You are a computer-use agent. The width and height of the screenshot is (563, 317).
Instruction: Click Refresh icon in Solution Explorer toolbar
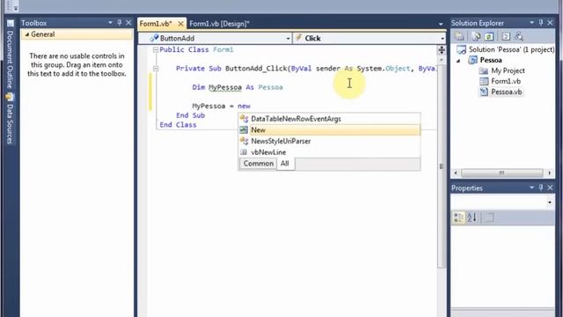pos(489,36)
